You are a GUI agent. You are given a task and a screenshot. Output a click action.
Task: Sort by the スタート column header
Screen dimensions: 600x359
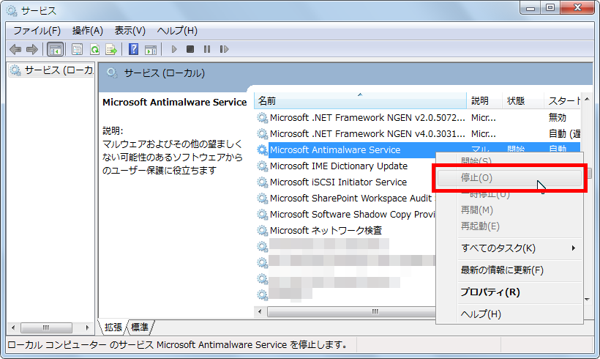[562, 101]
